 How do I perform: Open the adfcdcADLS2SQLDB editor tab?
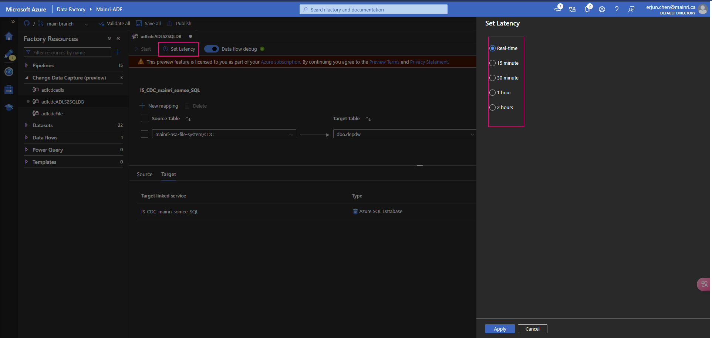click(161, 36)
